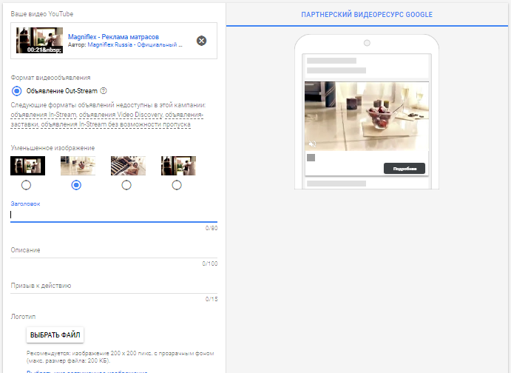Click the fourth thumbnail image
The width and height of the screenshot is (511, 373).
(x=178, y=166)
